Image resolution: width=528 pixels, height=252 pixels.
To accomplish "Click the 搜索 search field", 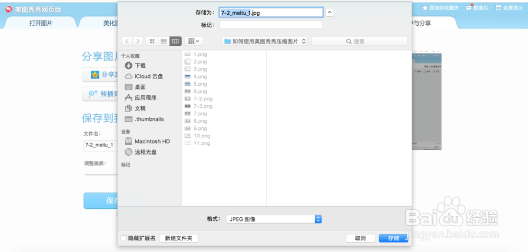I will click(x=359, y=41).
